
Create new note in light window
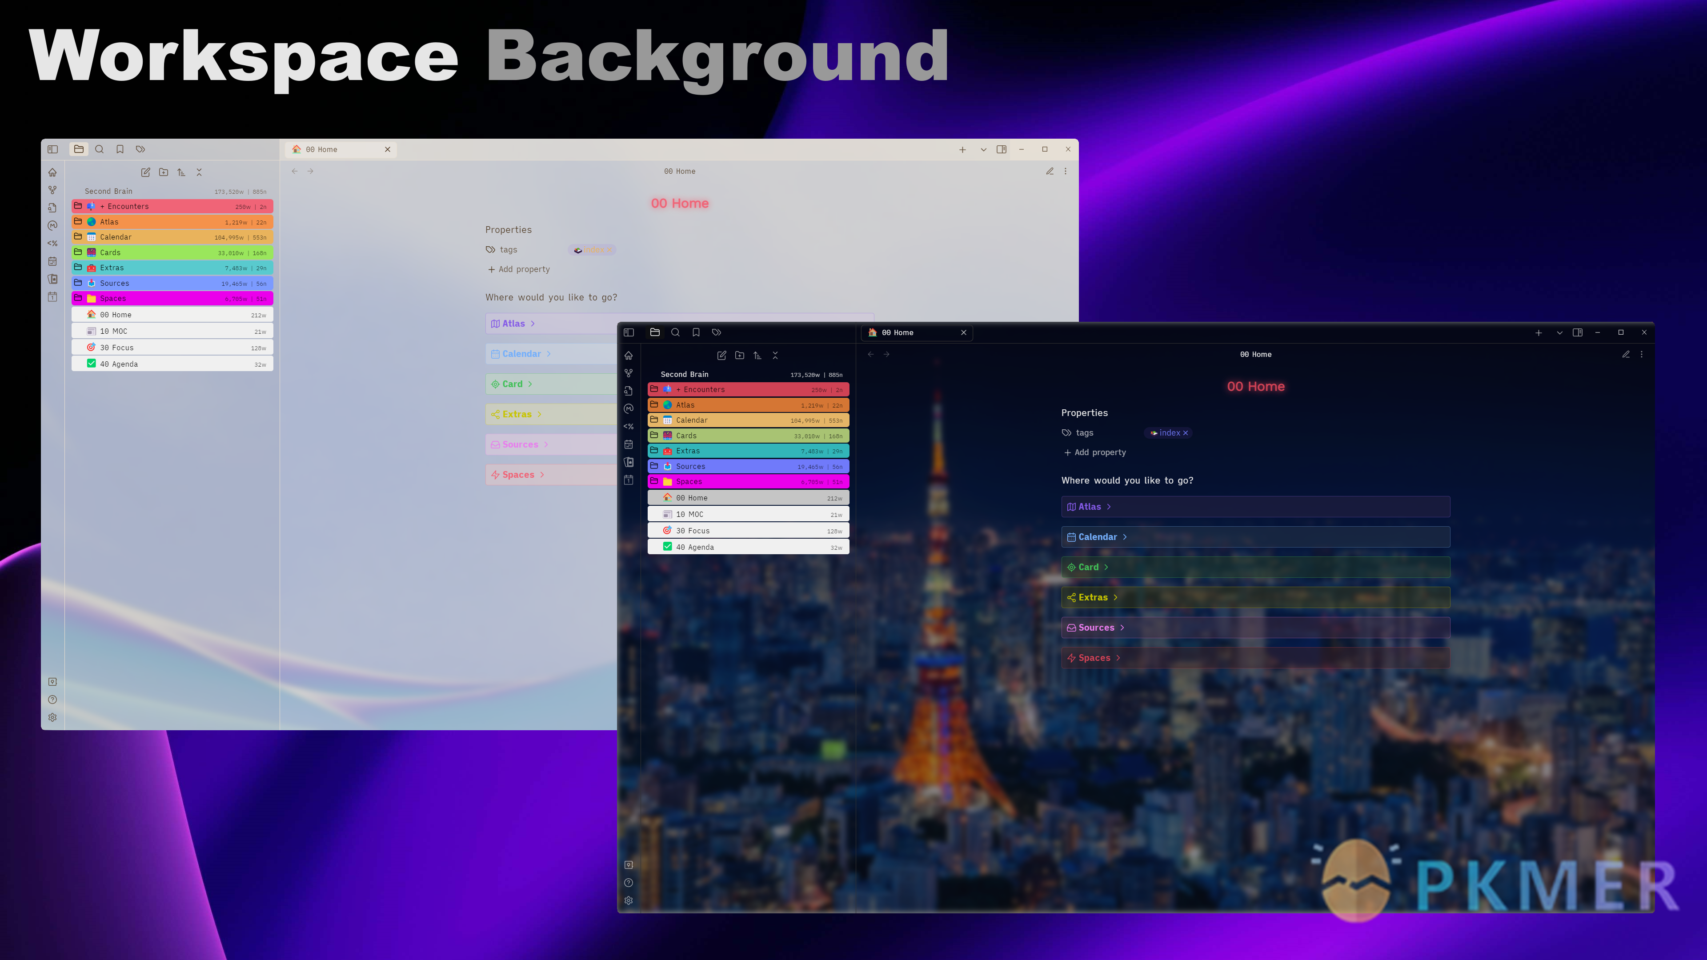tap(146, 172)
